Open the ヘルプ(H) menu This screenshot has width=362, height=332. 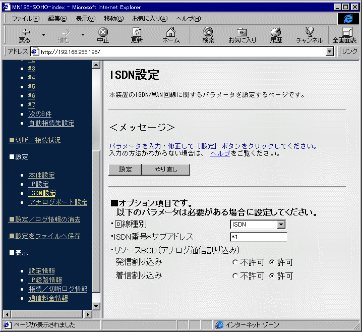click(189, 19)
